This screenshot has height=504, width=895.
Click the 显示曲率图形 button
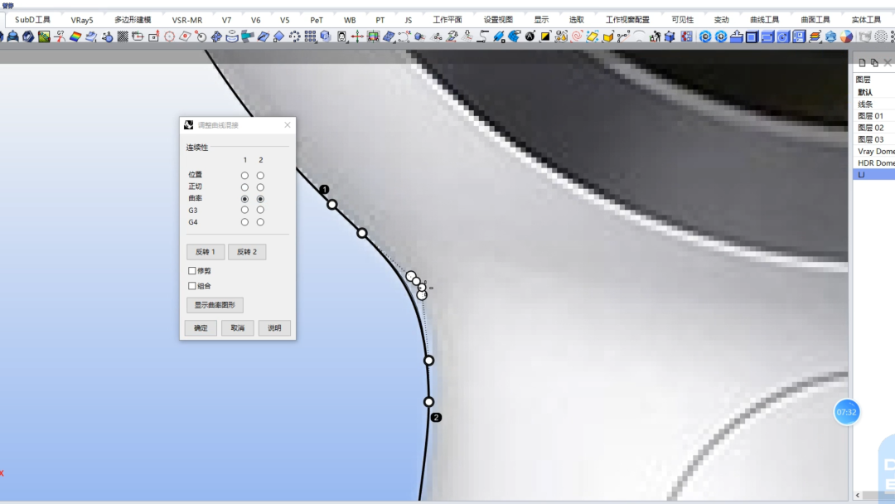(x=215, y=305)
